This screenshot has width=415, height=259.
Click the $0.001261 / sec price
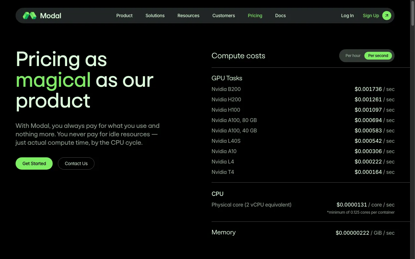[x=374, y=99]
